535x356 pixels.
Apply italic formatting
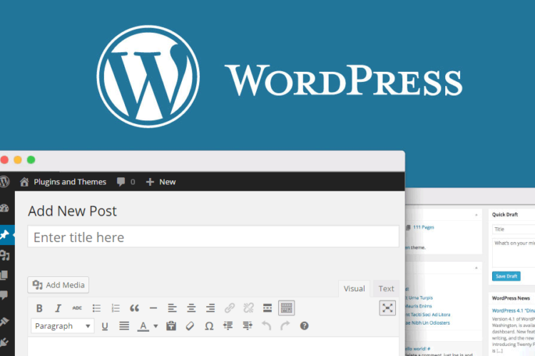pyautogui.click(x=58, y=308)
